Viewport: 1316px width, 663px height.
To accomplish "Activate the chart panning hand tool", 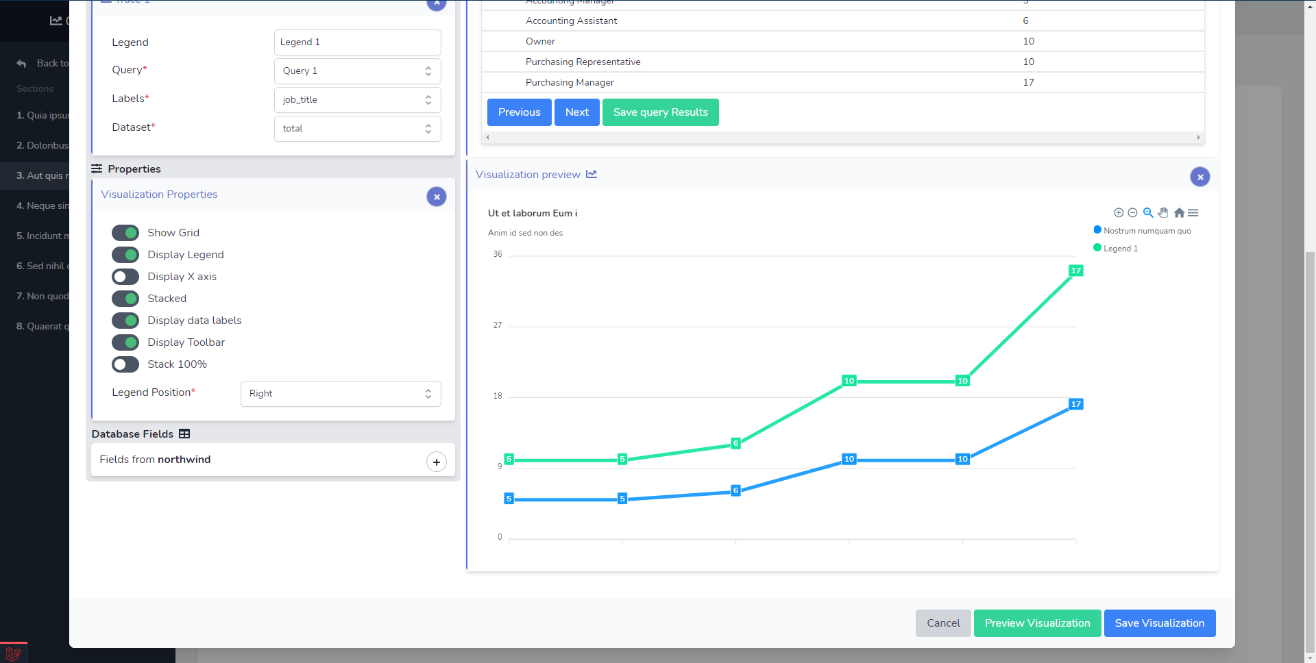I will tap(1163, 213).
